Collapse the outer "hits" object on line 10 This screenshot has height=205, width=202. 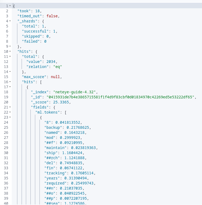[x=10, y=51]
